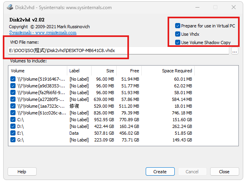Uncheck the C:\ volume checkbox
244x182 pixels.
coord(13,120)
